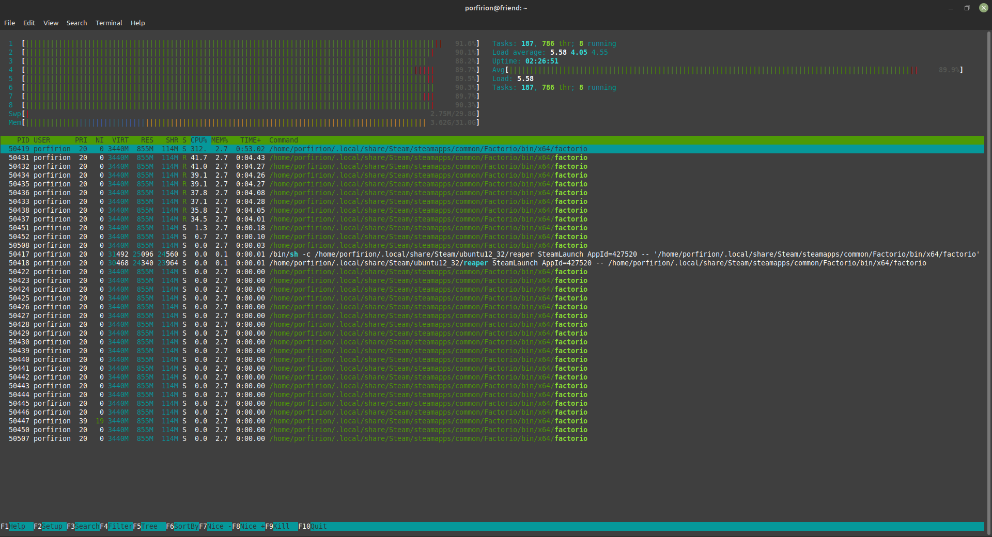Open the Search menu
The image size is (992, 537).
pyautogui.click(x=76, y=23)
